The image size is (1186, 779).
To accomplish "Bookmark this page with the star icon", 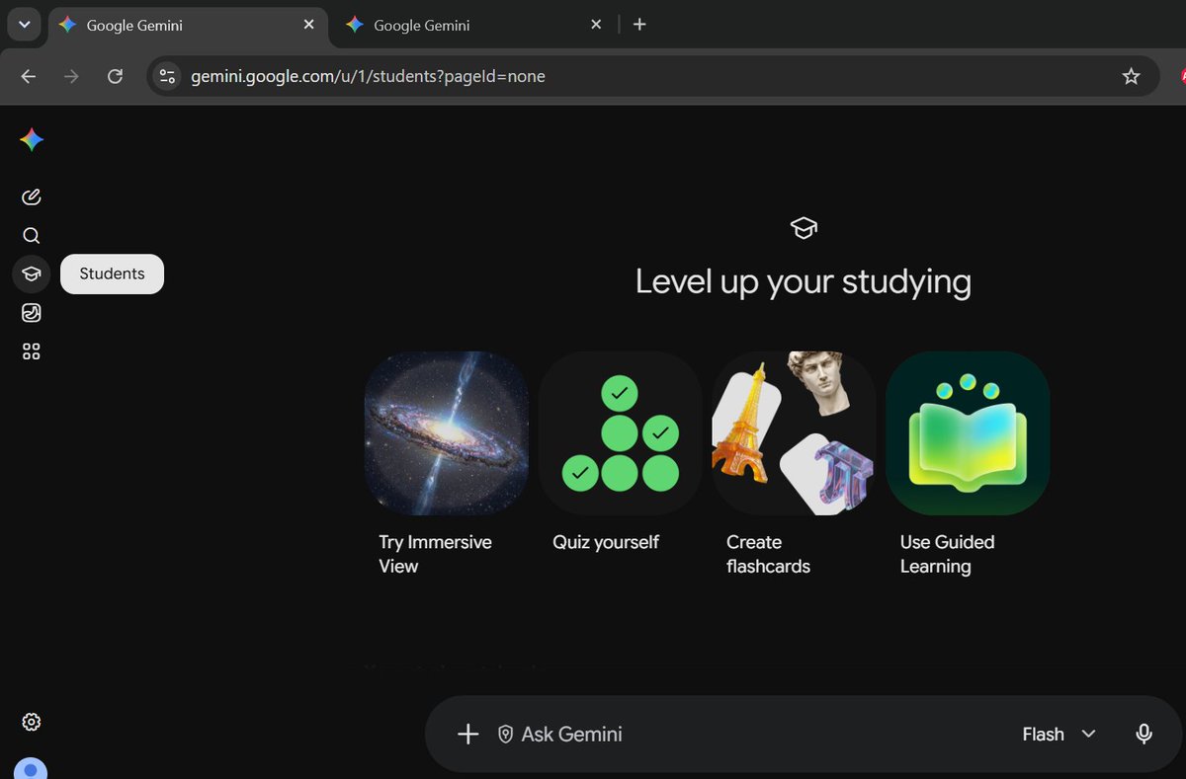I will coord(1132,76).
